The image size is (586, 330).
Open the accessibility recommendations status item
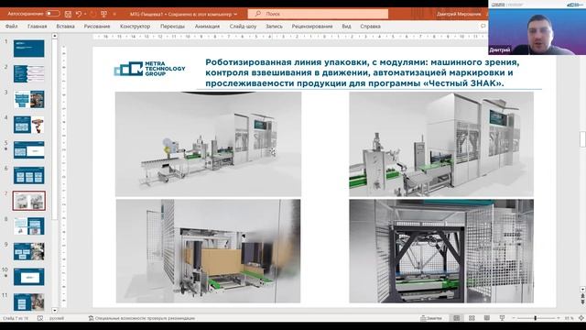click(x=142, y=318)
